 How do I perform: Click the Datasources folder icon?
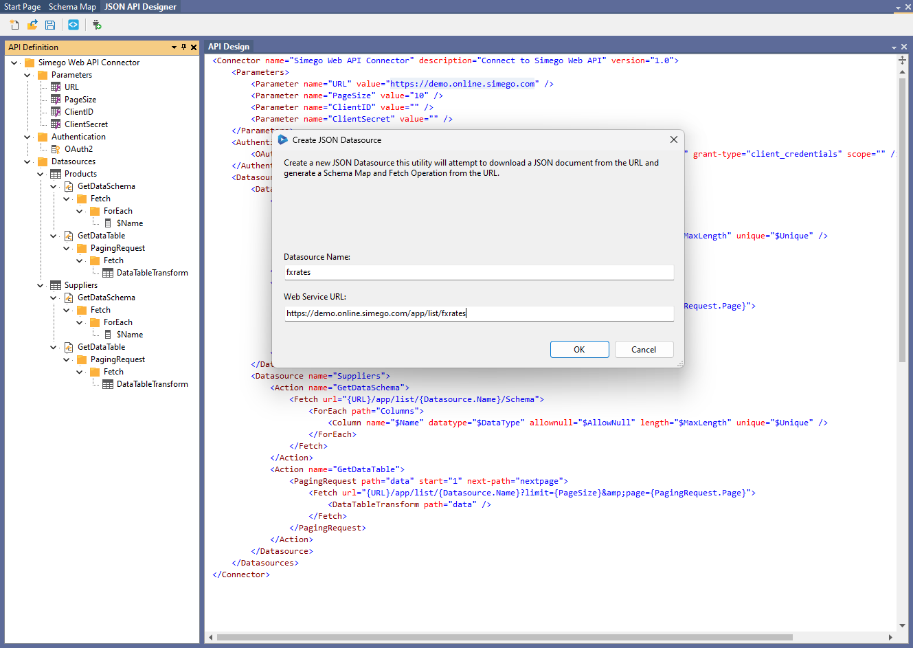[43, 161]
